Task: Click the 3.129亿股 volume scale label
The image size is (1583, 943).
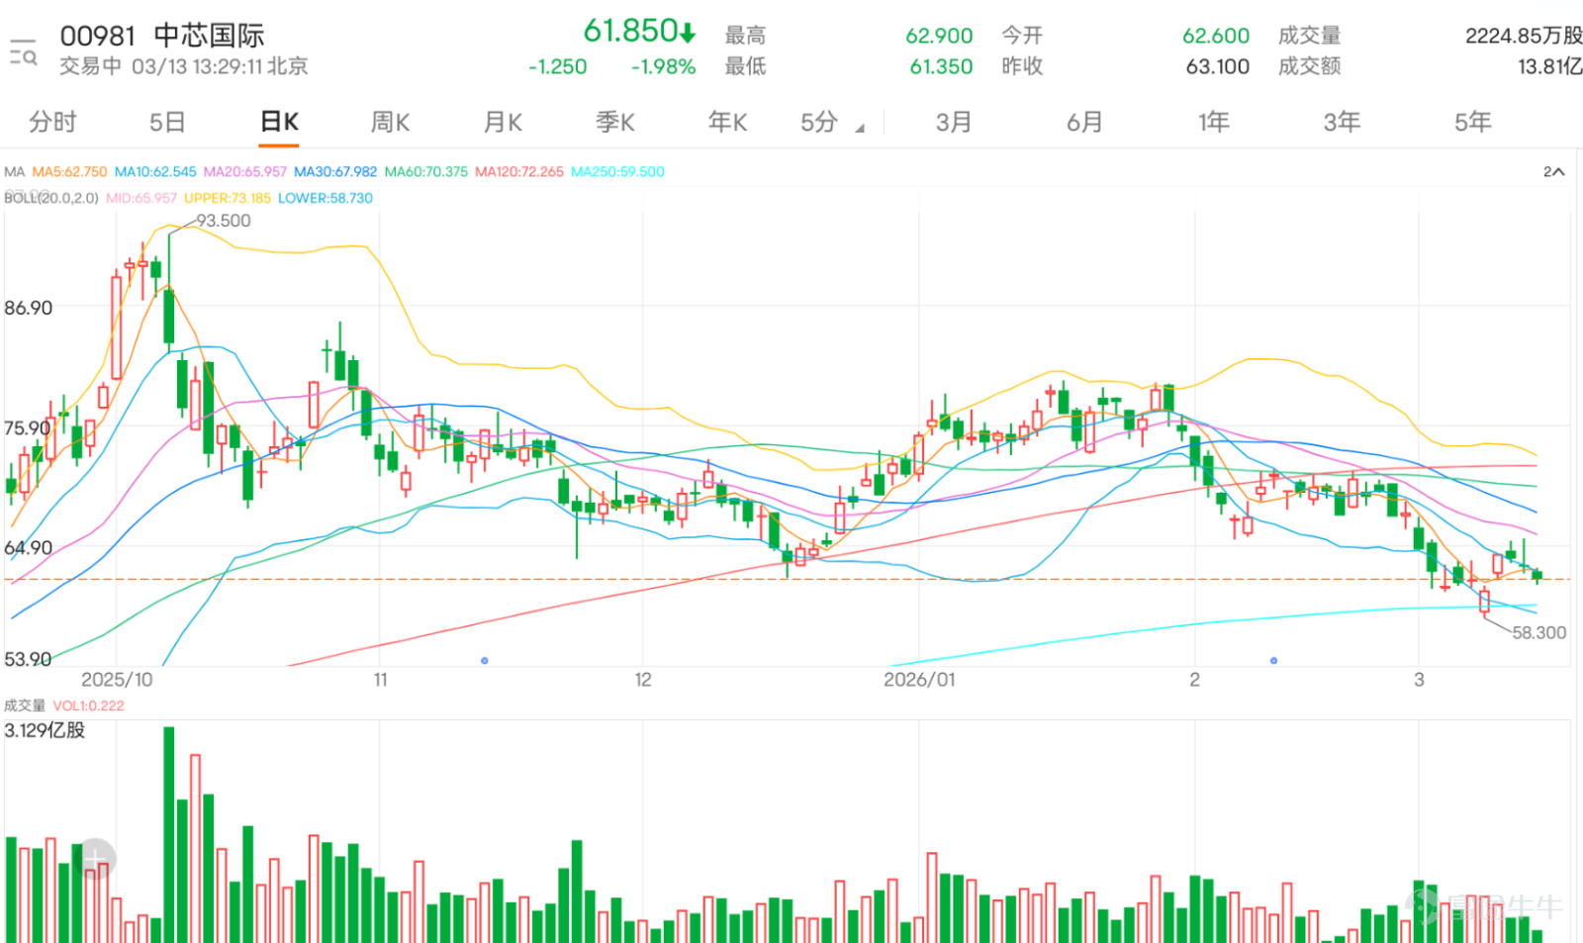Action: click(45, 730)
